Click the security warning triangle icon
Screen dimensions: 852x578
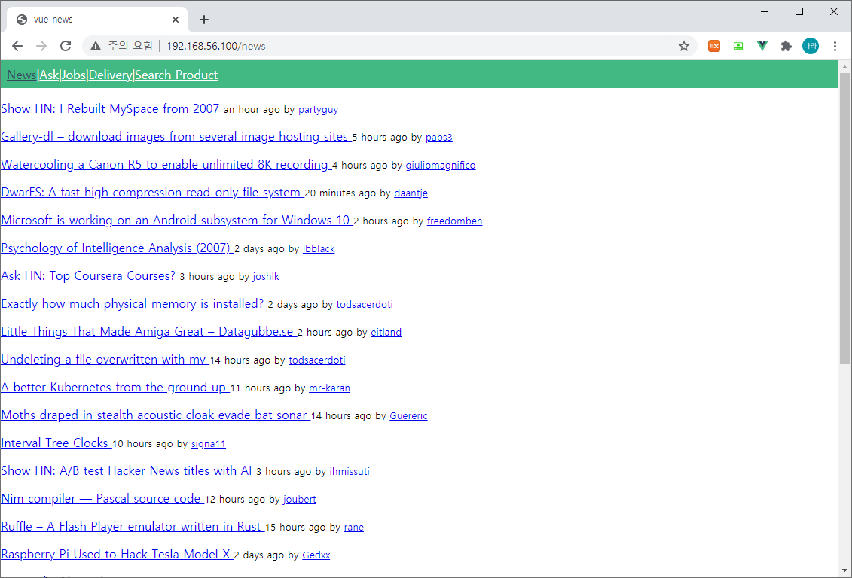[x=96, y=46]
